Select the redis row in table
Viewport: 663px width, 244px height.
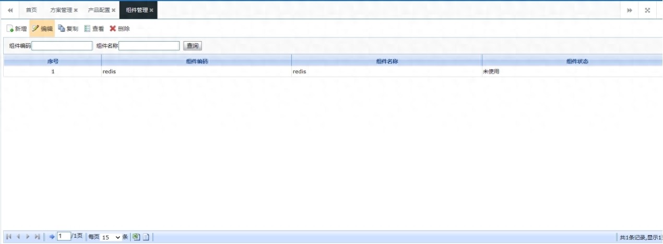pyautogui.click(x=196, y=72)
